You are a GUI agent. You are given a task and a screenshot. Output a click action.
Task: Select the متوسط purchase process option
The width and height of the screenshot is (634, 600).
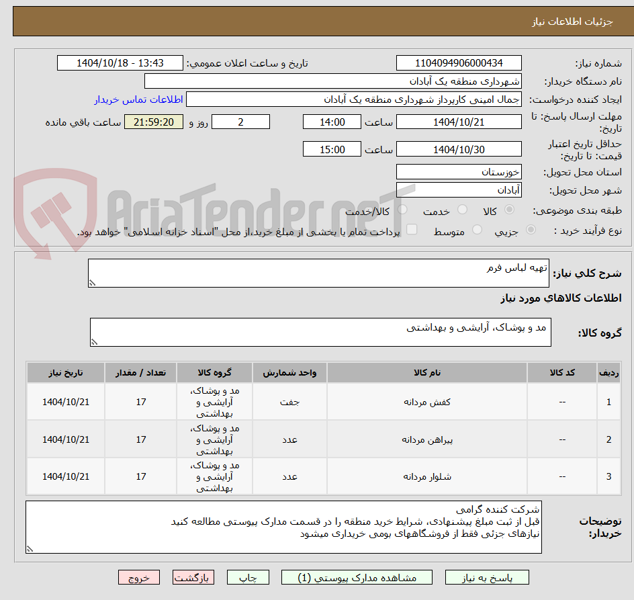(x=477, y=230)
